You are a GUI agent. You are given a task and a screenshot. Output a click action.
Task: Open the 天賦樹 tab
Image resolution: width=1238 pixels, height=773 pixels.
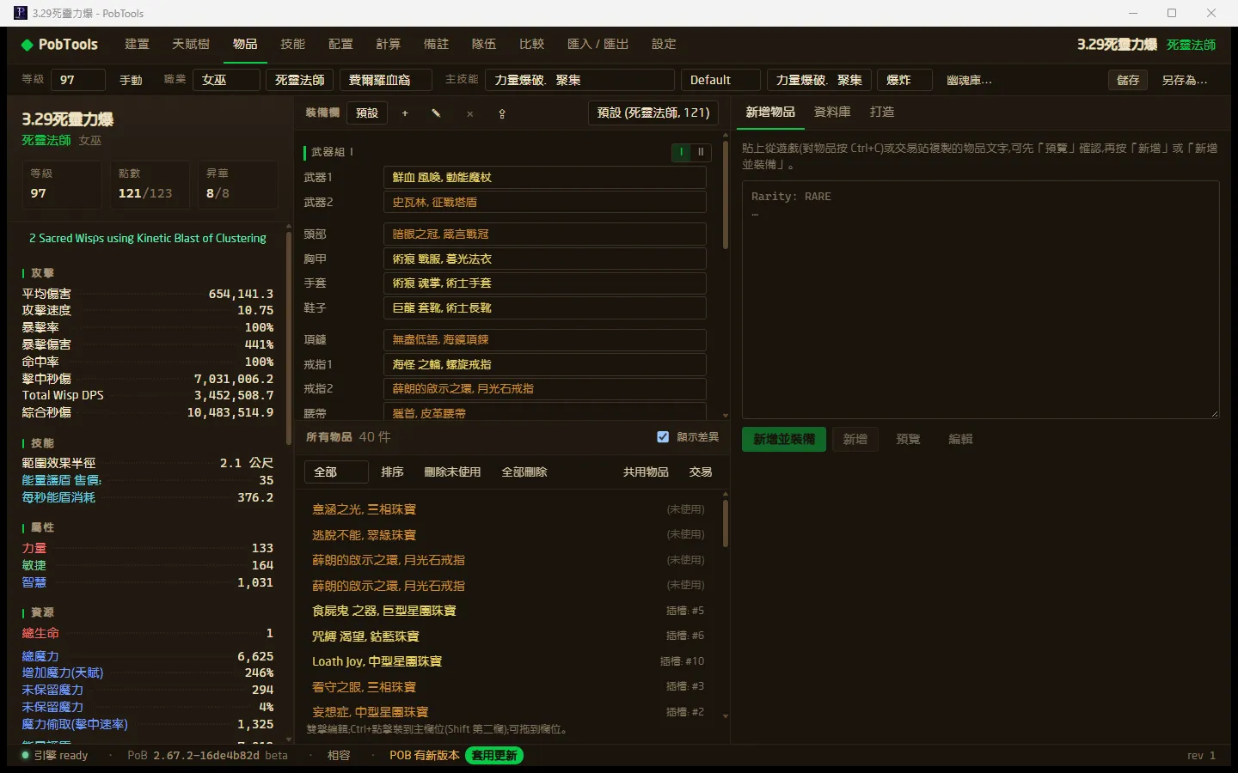pos(191,45)
